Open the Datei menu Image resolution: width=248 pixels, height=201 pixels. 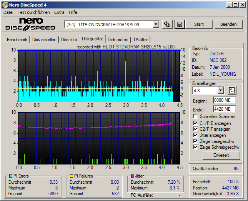(x=8, y=12)
